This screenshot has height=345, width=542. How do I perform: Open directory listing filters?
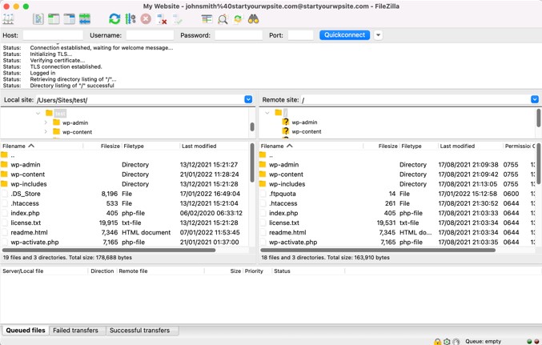tap(207, 19)
